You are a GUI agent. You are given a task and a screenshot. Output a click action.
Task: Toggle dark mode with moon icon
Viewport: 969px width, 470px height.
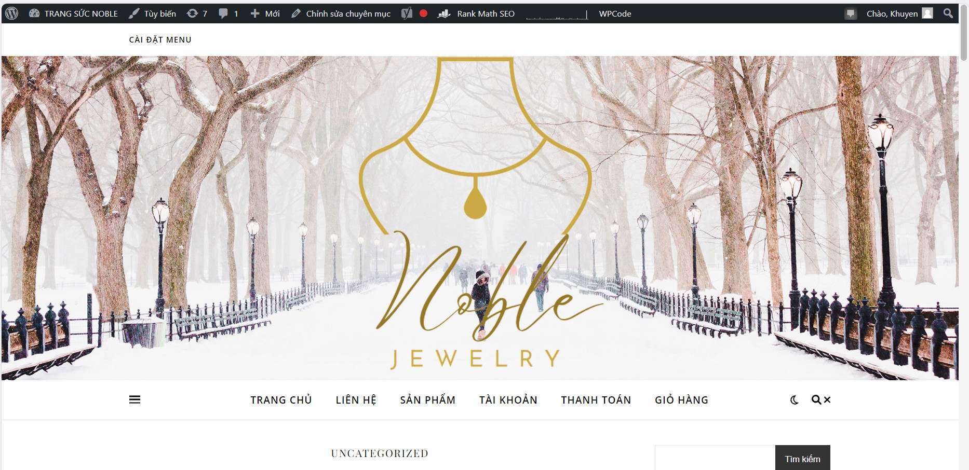point(794,400)
